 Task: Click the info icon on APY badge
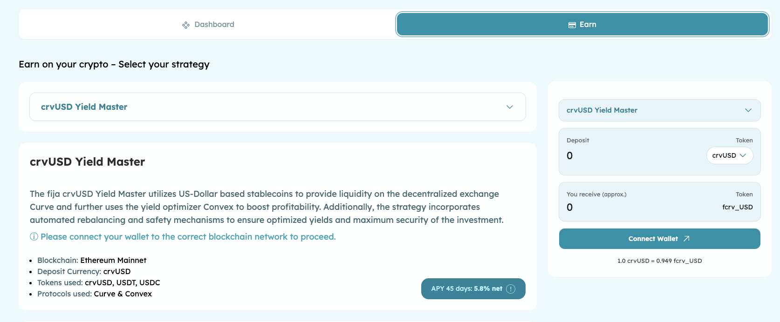pyautogui.click(x=511, y=289)
